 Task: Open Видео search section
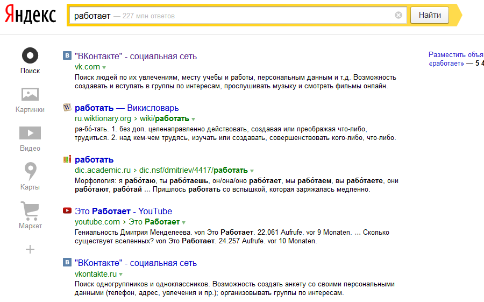click(x=30, y=133)
